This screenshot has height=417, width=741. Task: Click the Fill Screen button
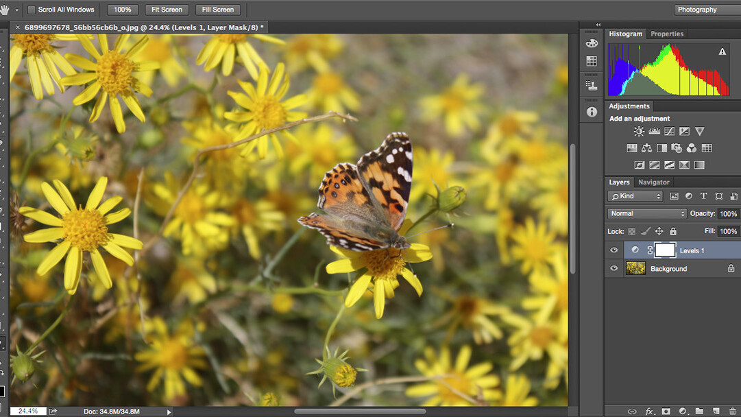click(217, 10)
